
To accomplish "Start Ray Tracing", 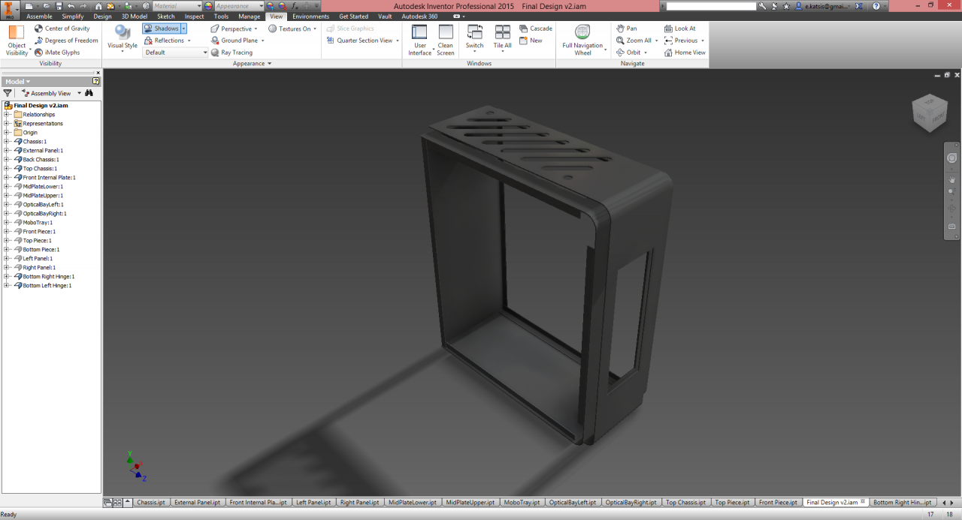I will pos(231,53).
